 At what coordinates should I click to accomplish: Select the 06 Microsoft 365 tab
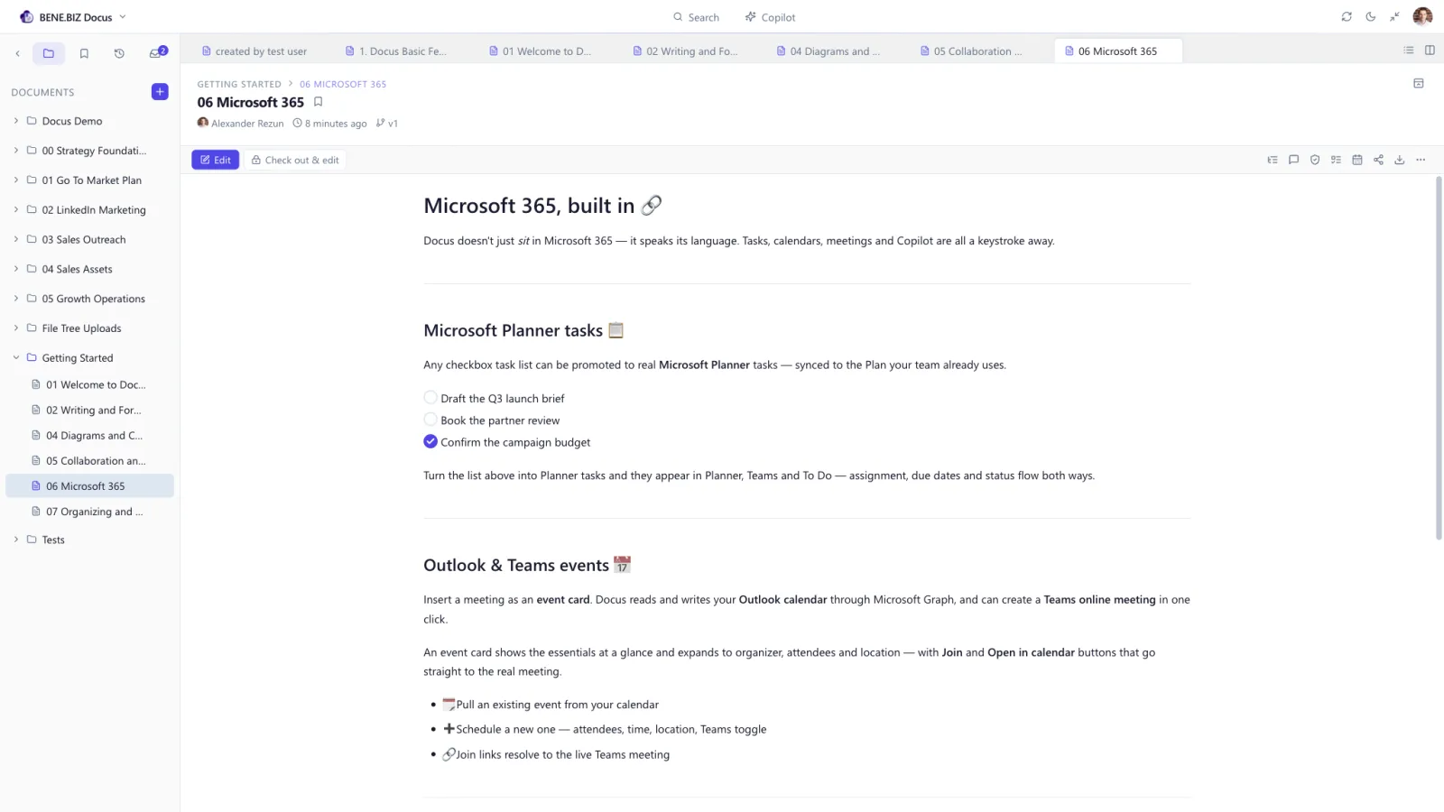click(x=1117, y=51)
